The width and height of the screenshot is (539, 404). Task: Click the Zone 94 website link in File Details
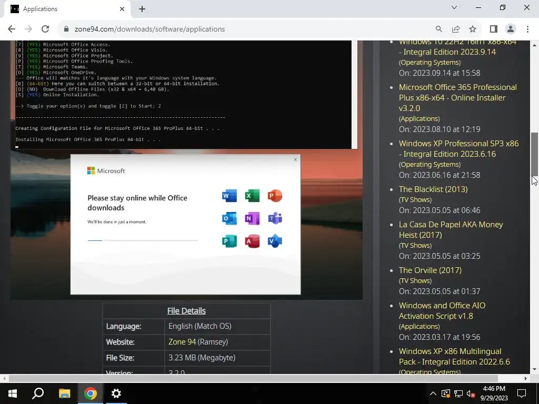pyautogui.click(x=182, y=342)
